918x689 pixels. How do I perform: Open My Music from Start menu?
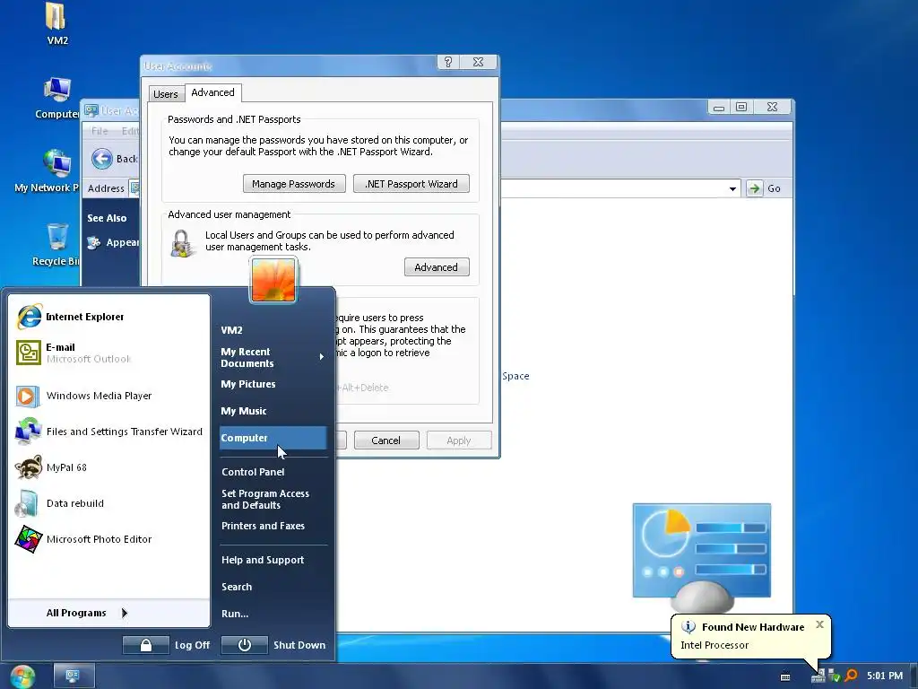(273, 411)
